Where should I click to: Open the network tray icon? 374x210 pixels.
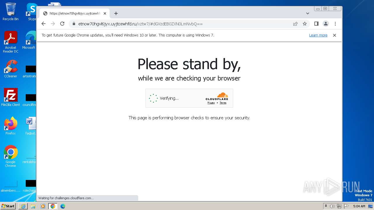point(339,206)
